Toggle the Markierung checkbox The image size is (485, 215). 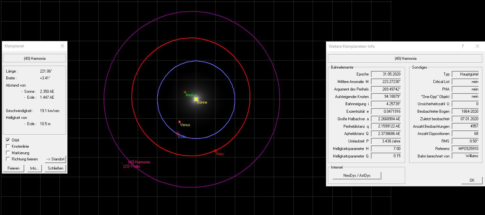(8, 153)
